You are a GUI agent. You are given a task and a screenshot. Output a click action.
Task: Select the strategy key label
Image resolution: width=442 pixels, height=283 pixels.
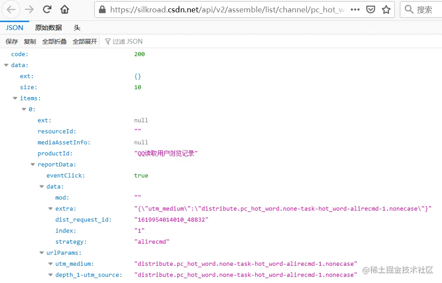[71, 241]
